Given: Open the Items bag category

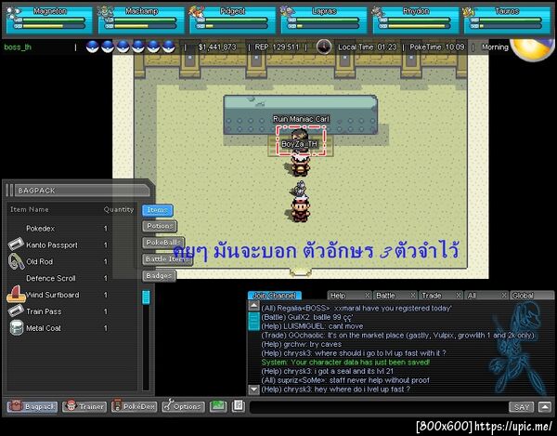Looking at the screenshot, I should click(x=158, y=210).
